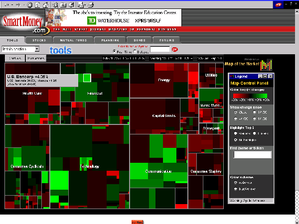Viewport: 299px width, 224px height.
Task: Click the browser stop button
Action: coord(30,4)
